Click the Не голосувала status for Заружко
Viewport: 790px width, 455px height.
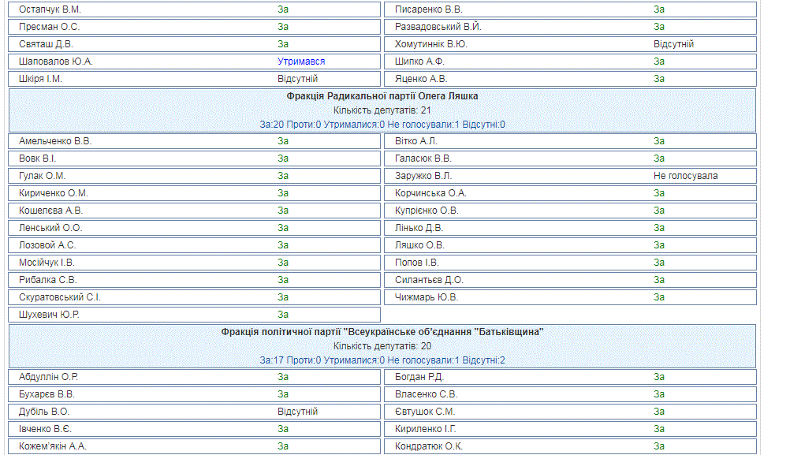685,176
